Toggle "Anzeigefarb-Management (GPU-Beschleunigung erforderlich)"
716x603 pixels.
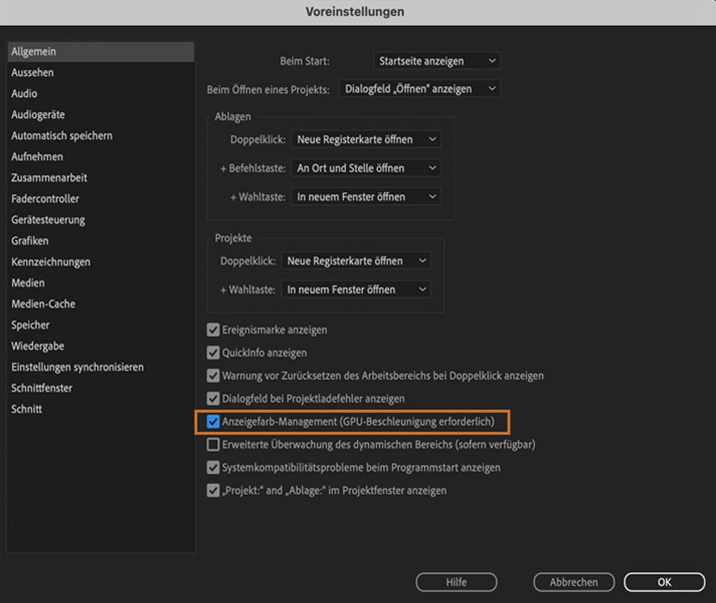pyautogui.click(x=212, y=422)
